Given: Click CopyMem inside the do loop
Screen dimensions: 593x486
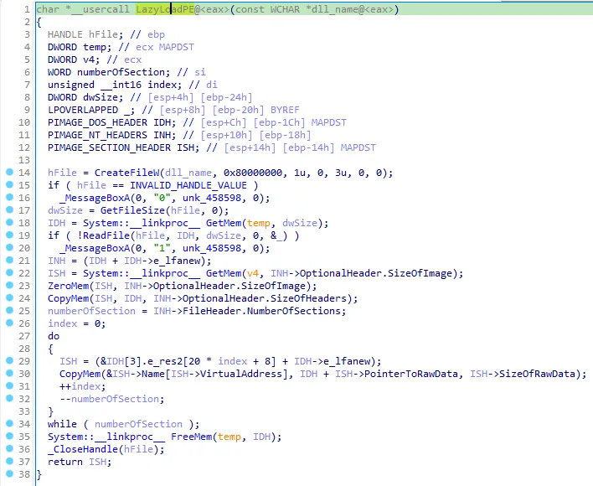Looking at the screenshot, I should 80,374.
